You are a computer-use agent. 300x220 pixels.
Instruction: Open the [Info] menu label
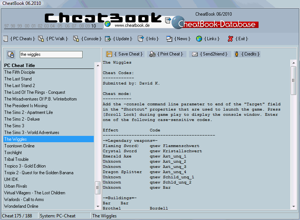click(152, 39)
